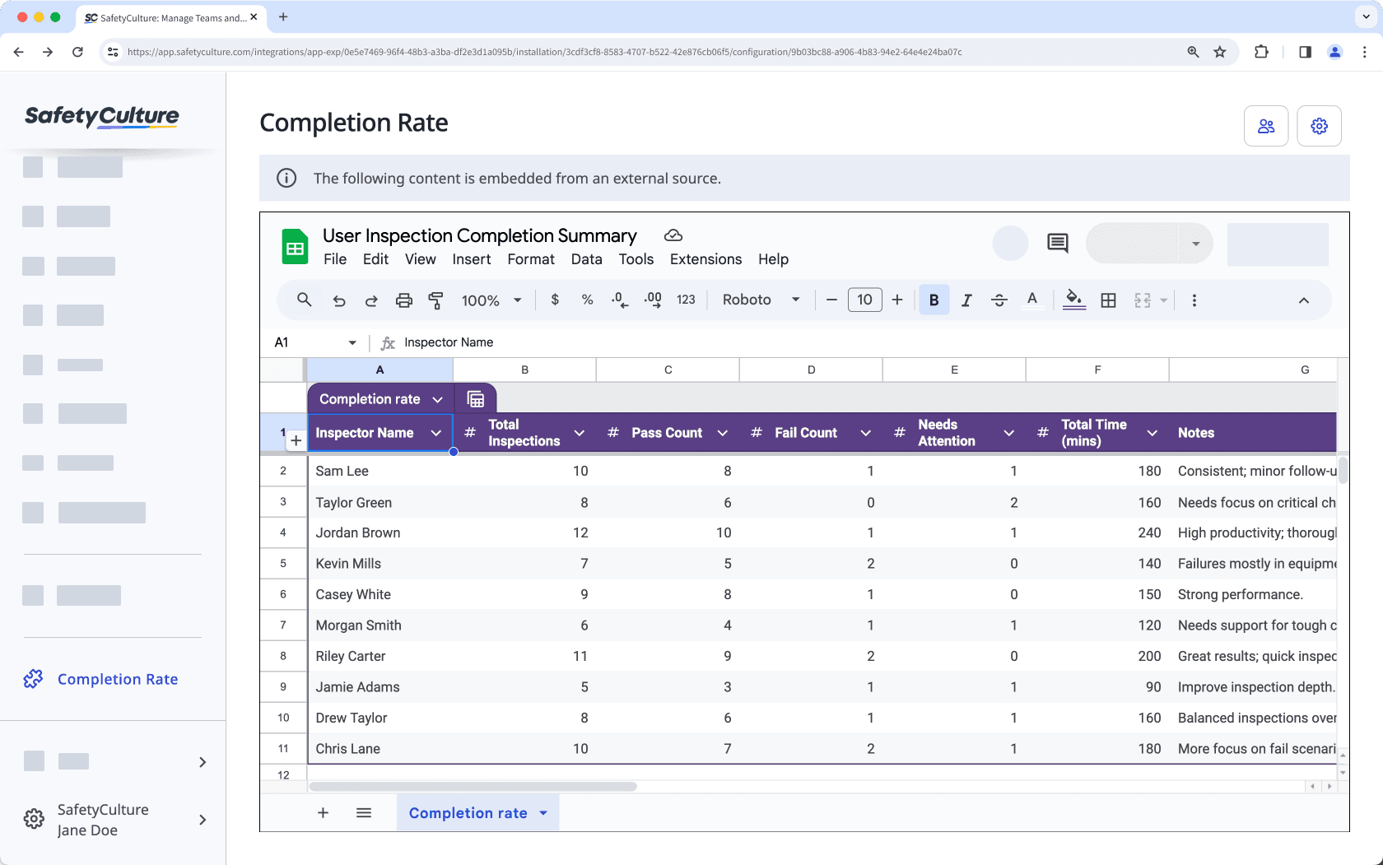Open the zoom percentage dropdown
The width and height of the screenshot is (1383, 865).
tap(491, 300)
